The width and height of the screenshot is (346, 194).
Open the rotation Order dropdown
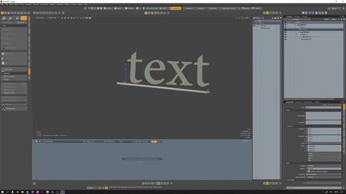[x=324, y=143]
